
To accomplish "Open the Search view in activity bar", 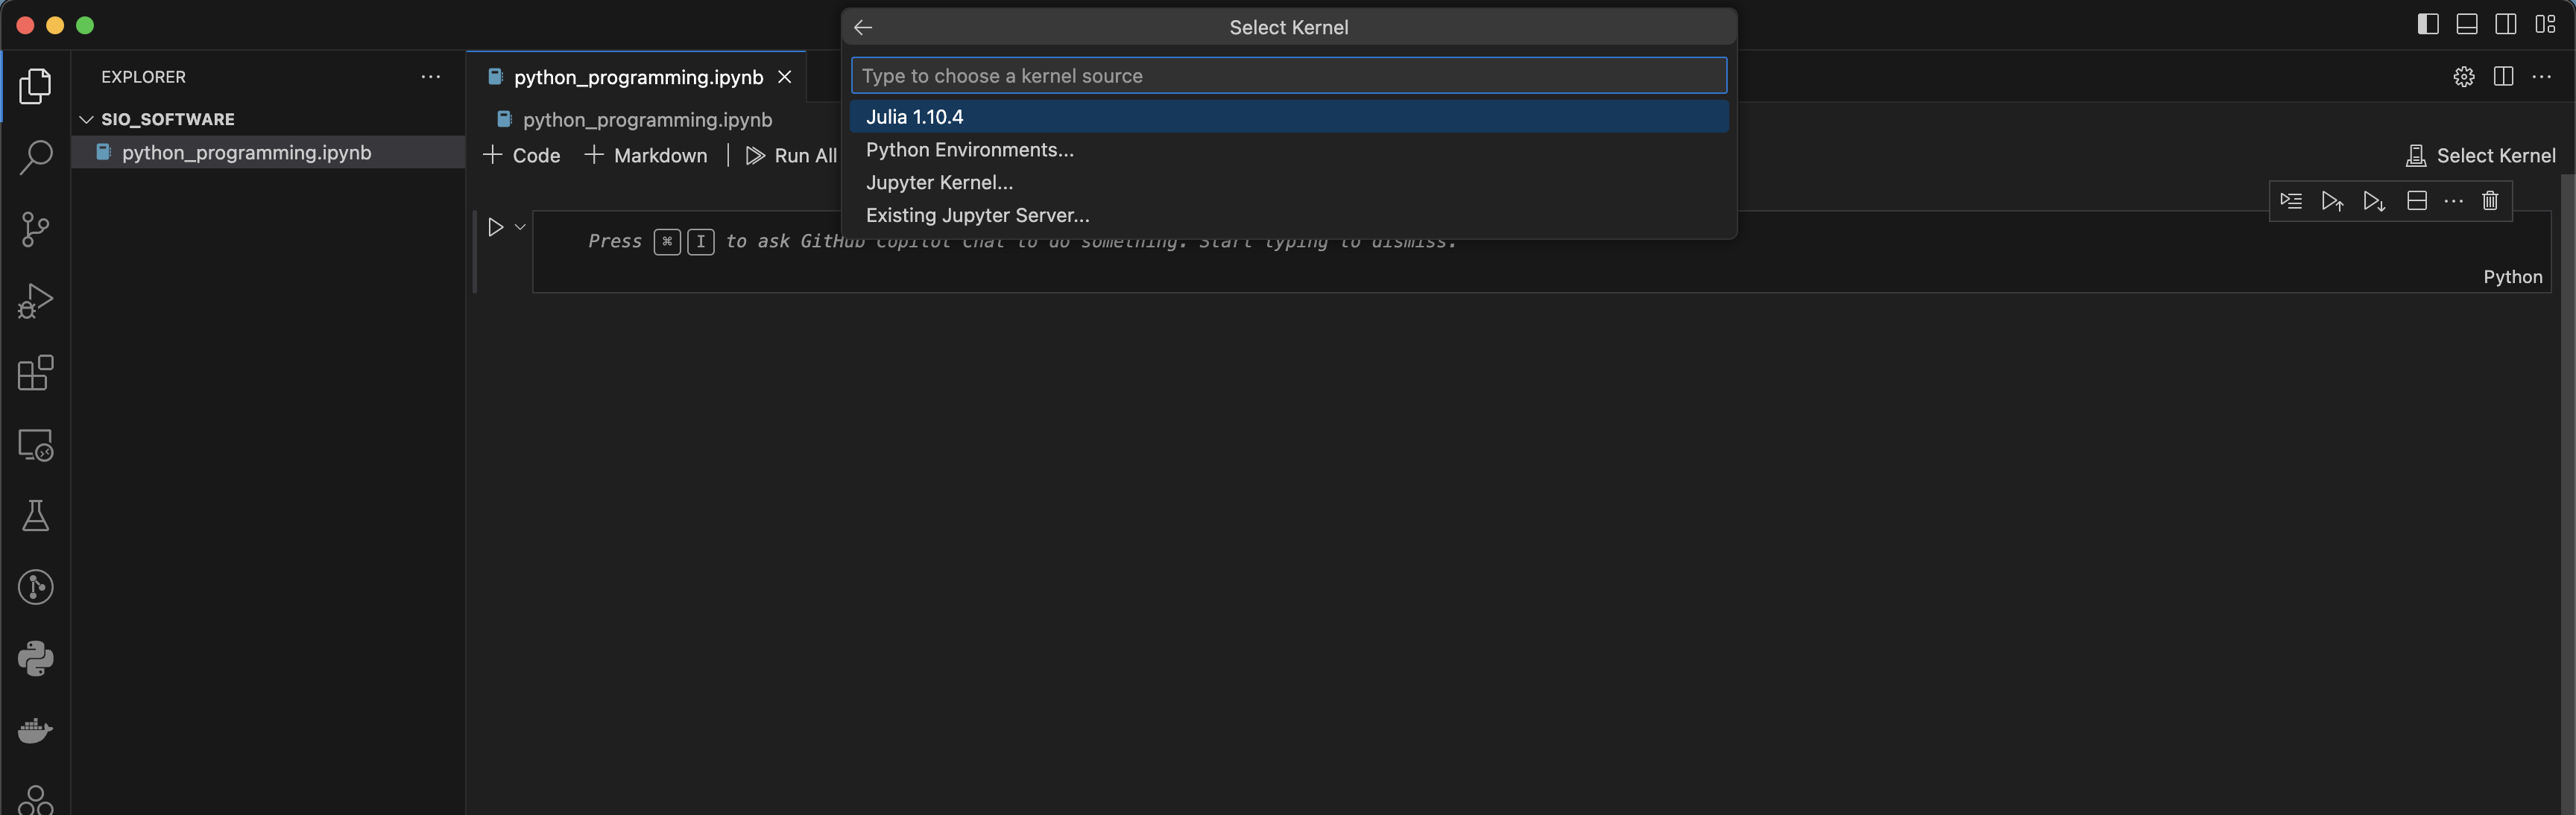I will pos(36,157).
